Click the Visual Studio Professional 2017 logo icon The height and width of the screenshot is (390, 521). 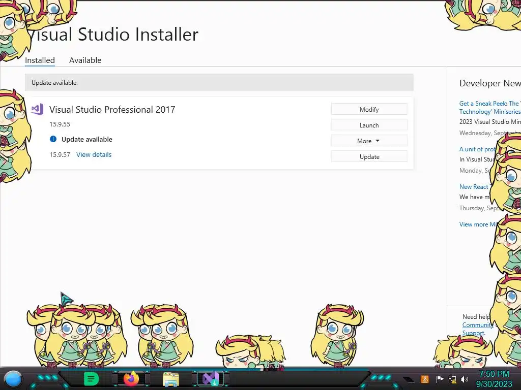(37, 109)
